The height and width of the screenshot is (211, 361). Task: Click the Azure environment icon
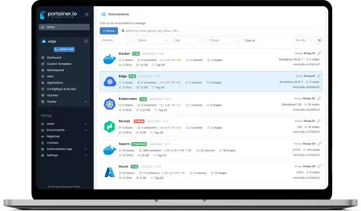109,172
